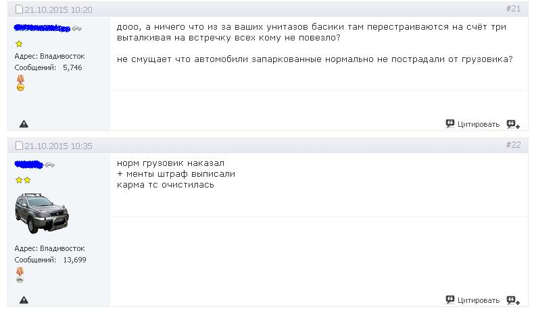
Task: Click the multi-quote icon on post #21
Action: click(x=513, y=124)
